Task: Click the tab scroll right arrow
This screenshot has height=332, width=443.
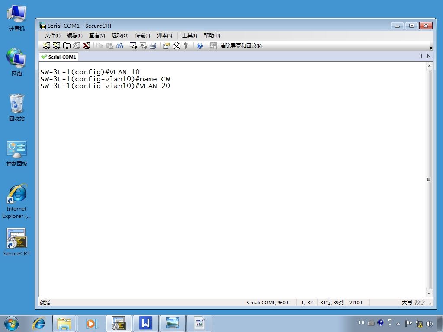Action: (428, 57)
